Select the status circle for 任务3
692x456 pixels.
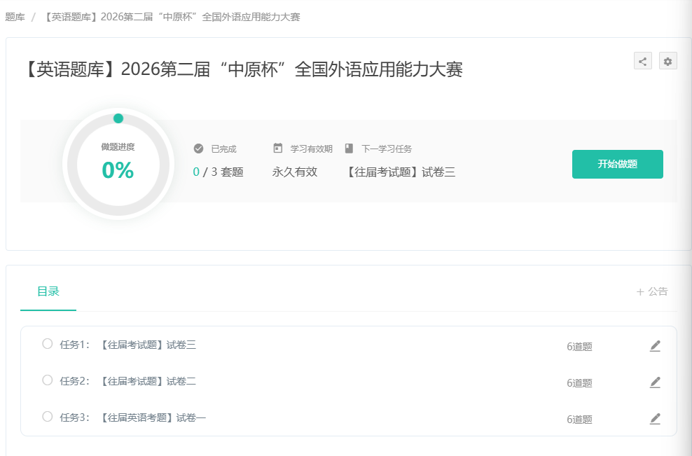pyautogui.click(x=48, y=417)
